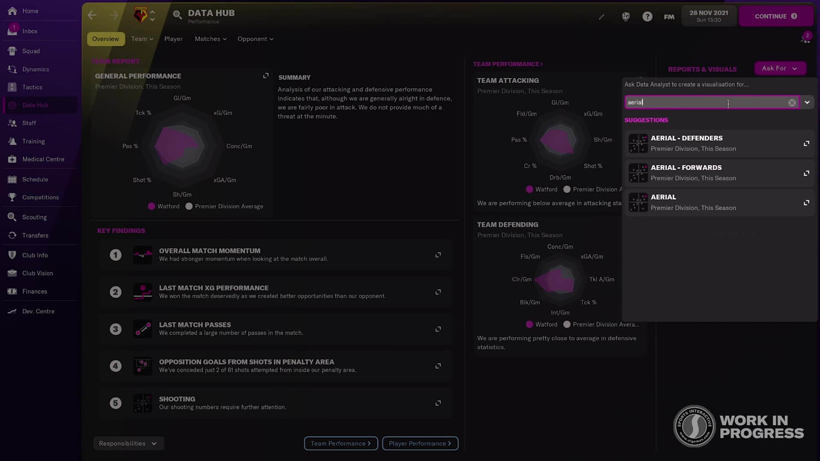
Task: Click the back navigation arrow
Action: (92, 16)
